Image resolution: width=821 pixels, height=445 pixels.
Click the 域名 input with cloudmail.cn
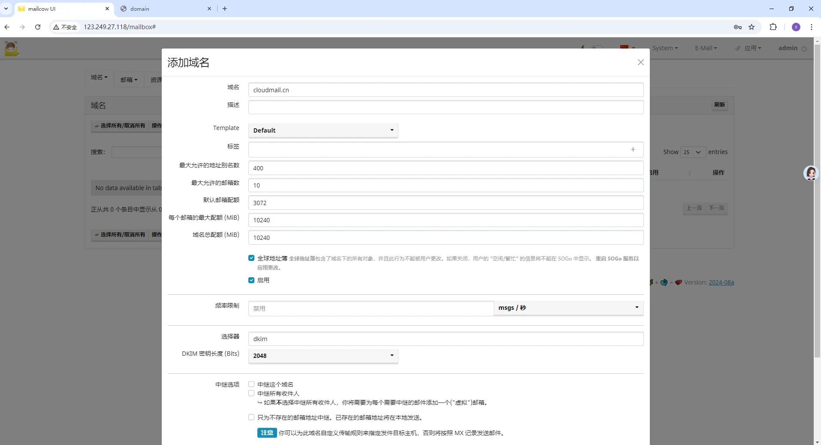point(446,90)
